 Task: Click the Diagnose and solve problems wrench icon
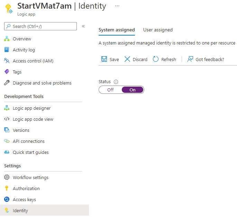[7, 83]
